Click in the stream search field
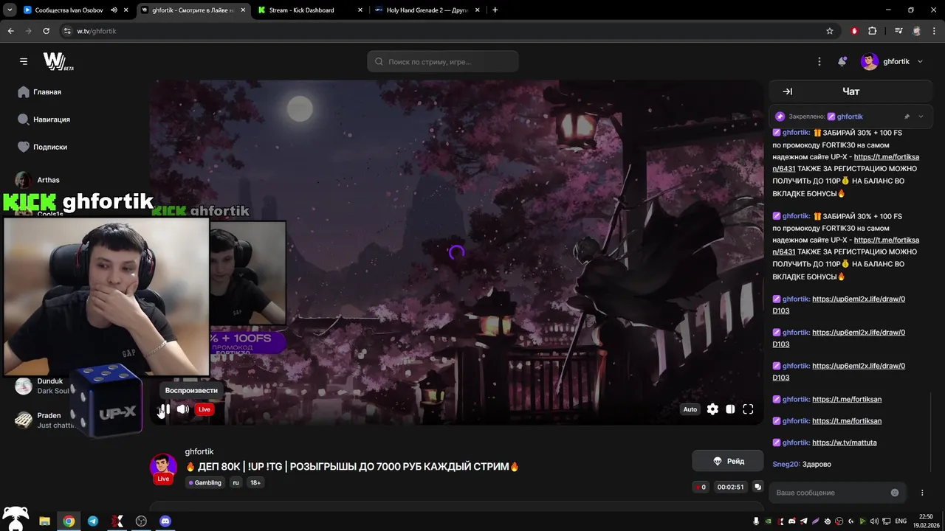Viewport: 945px width, 531px height. click(x=442, y=61)
